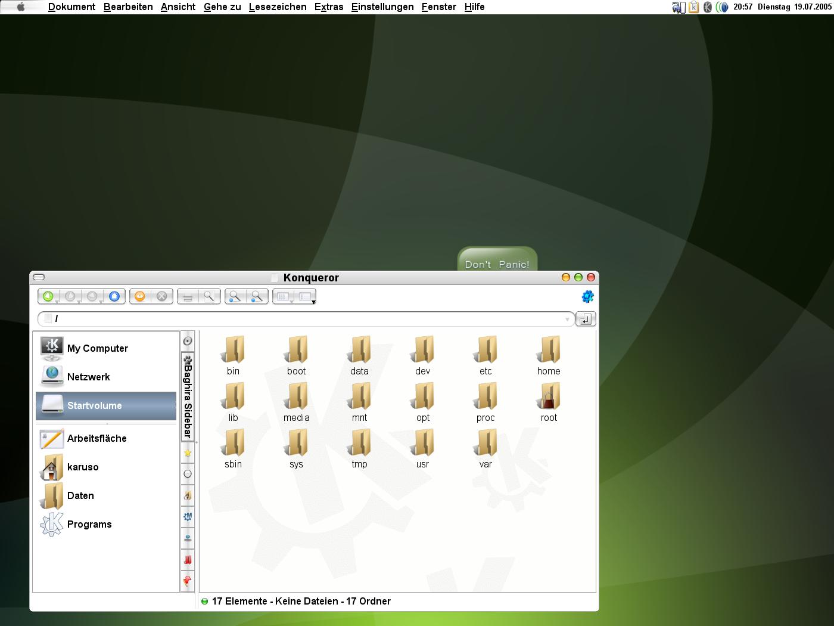
Task: Select the Baghira Sidebar tab
Action: click(x=188, y=396)
